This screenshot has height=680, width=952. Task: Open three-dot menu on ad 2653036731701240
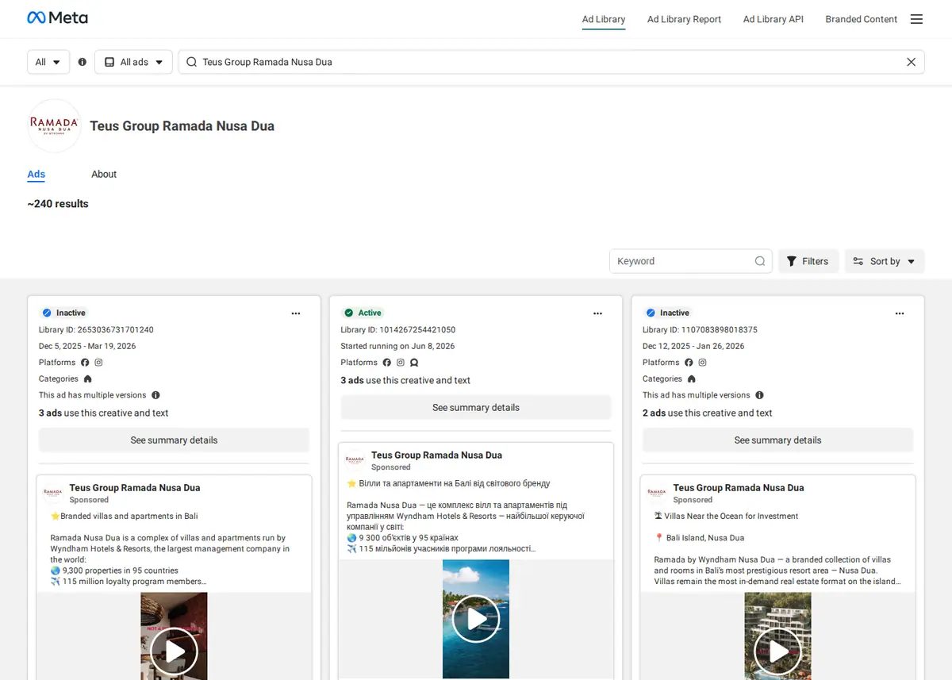[296, 313]
